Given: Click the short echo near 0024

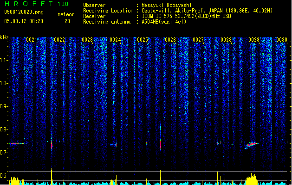Looking at the screenshot, I should [x=113, y=145].
